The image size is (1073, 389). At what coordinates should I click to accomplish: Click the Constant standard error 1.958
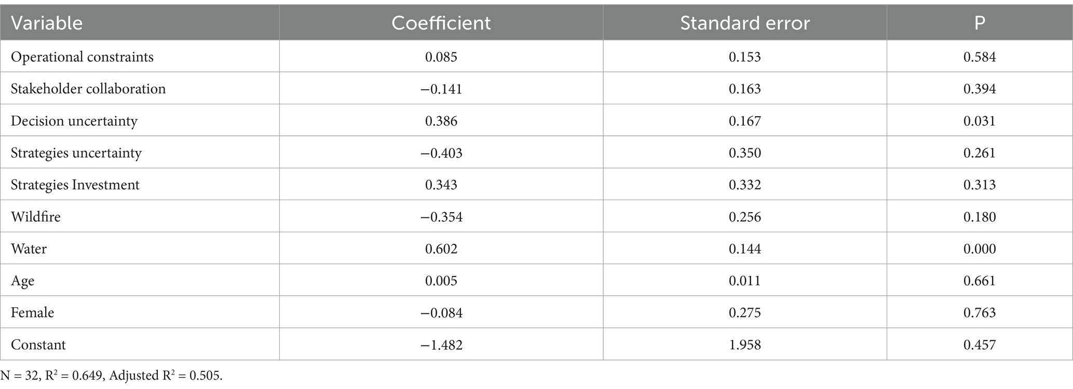[745, 345]
